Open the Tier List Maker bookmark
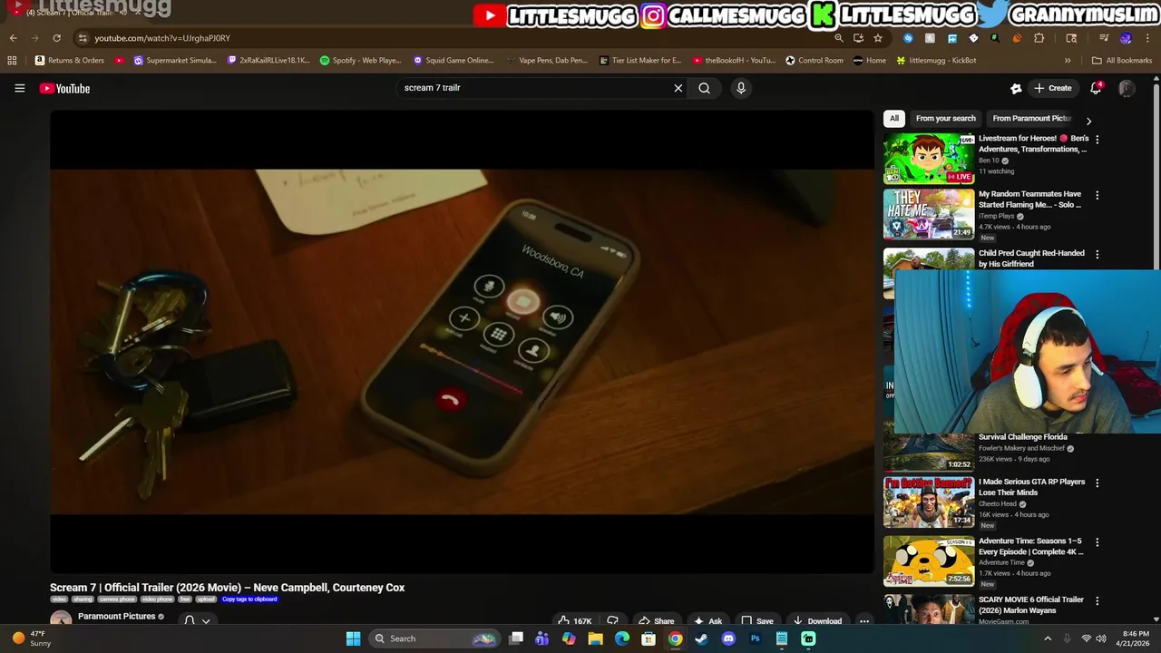Screen dimensions: 1161x653 click(640, 61)
